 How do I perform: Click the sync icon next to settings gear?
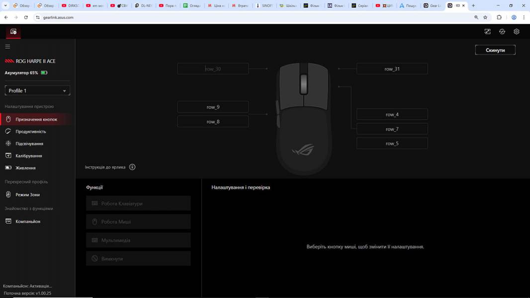[x=502, y=32]
